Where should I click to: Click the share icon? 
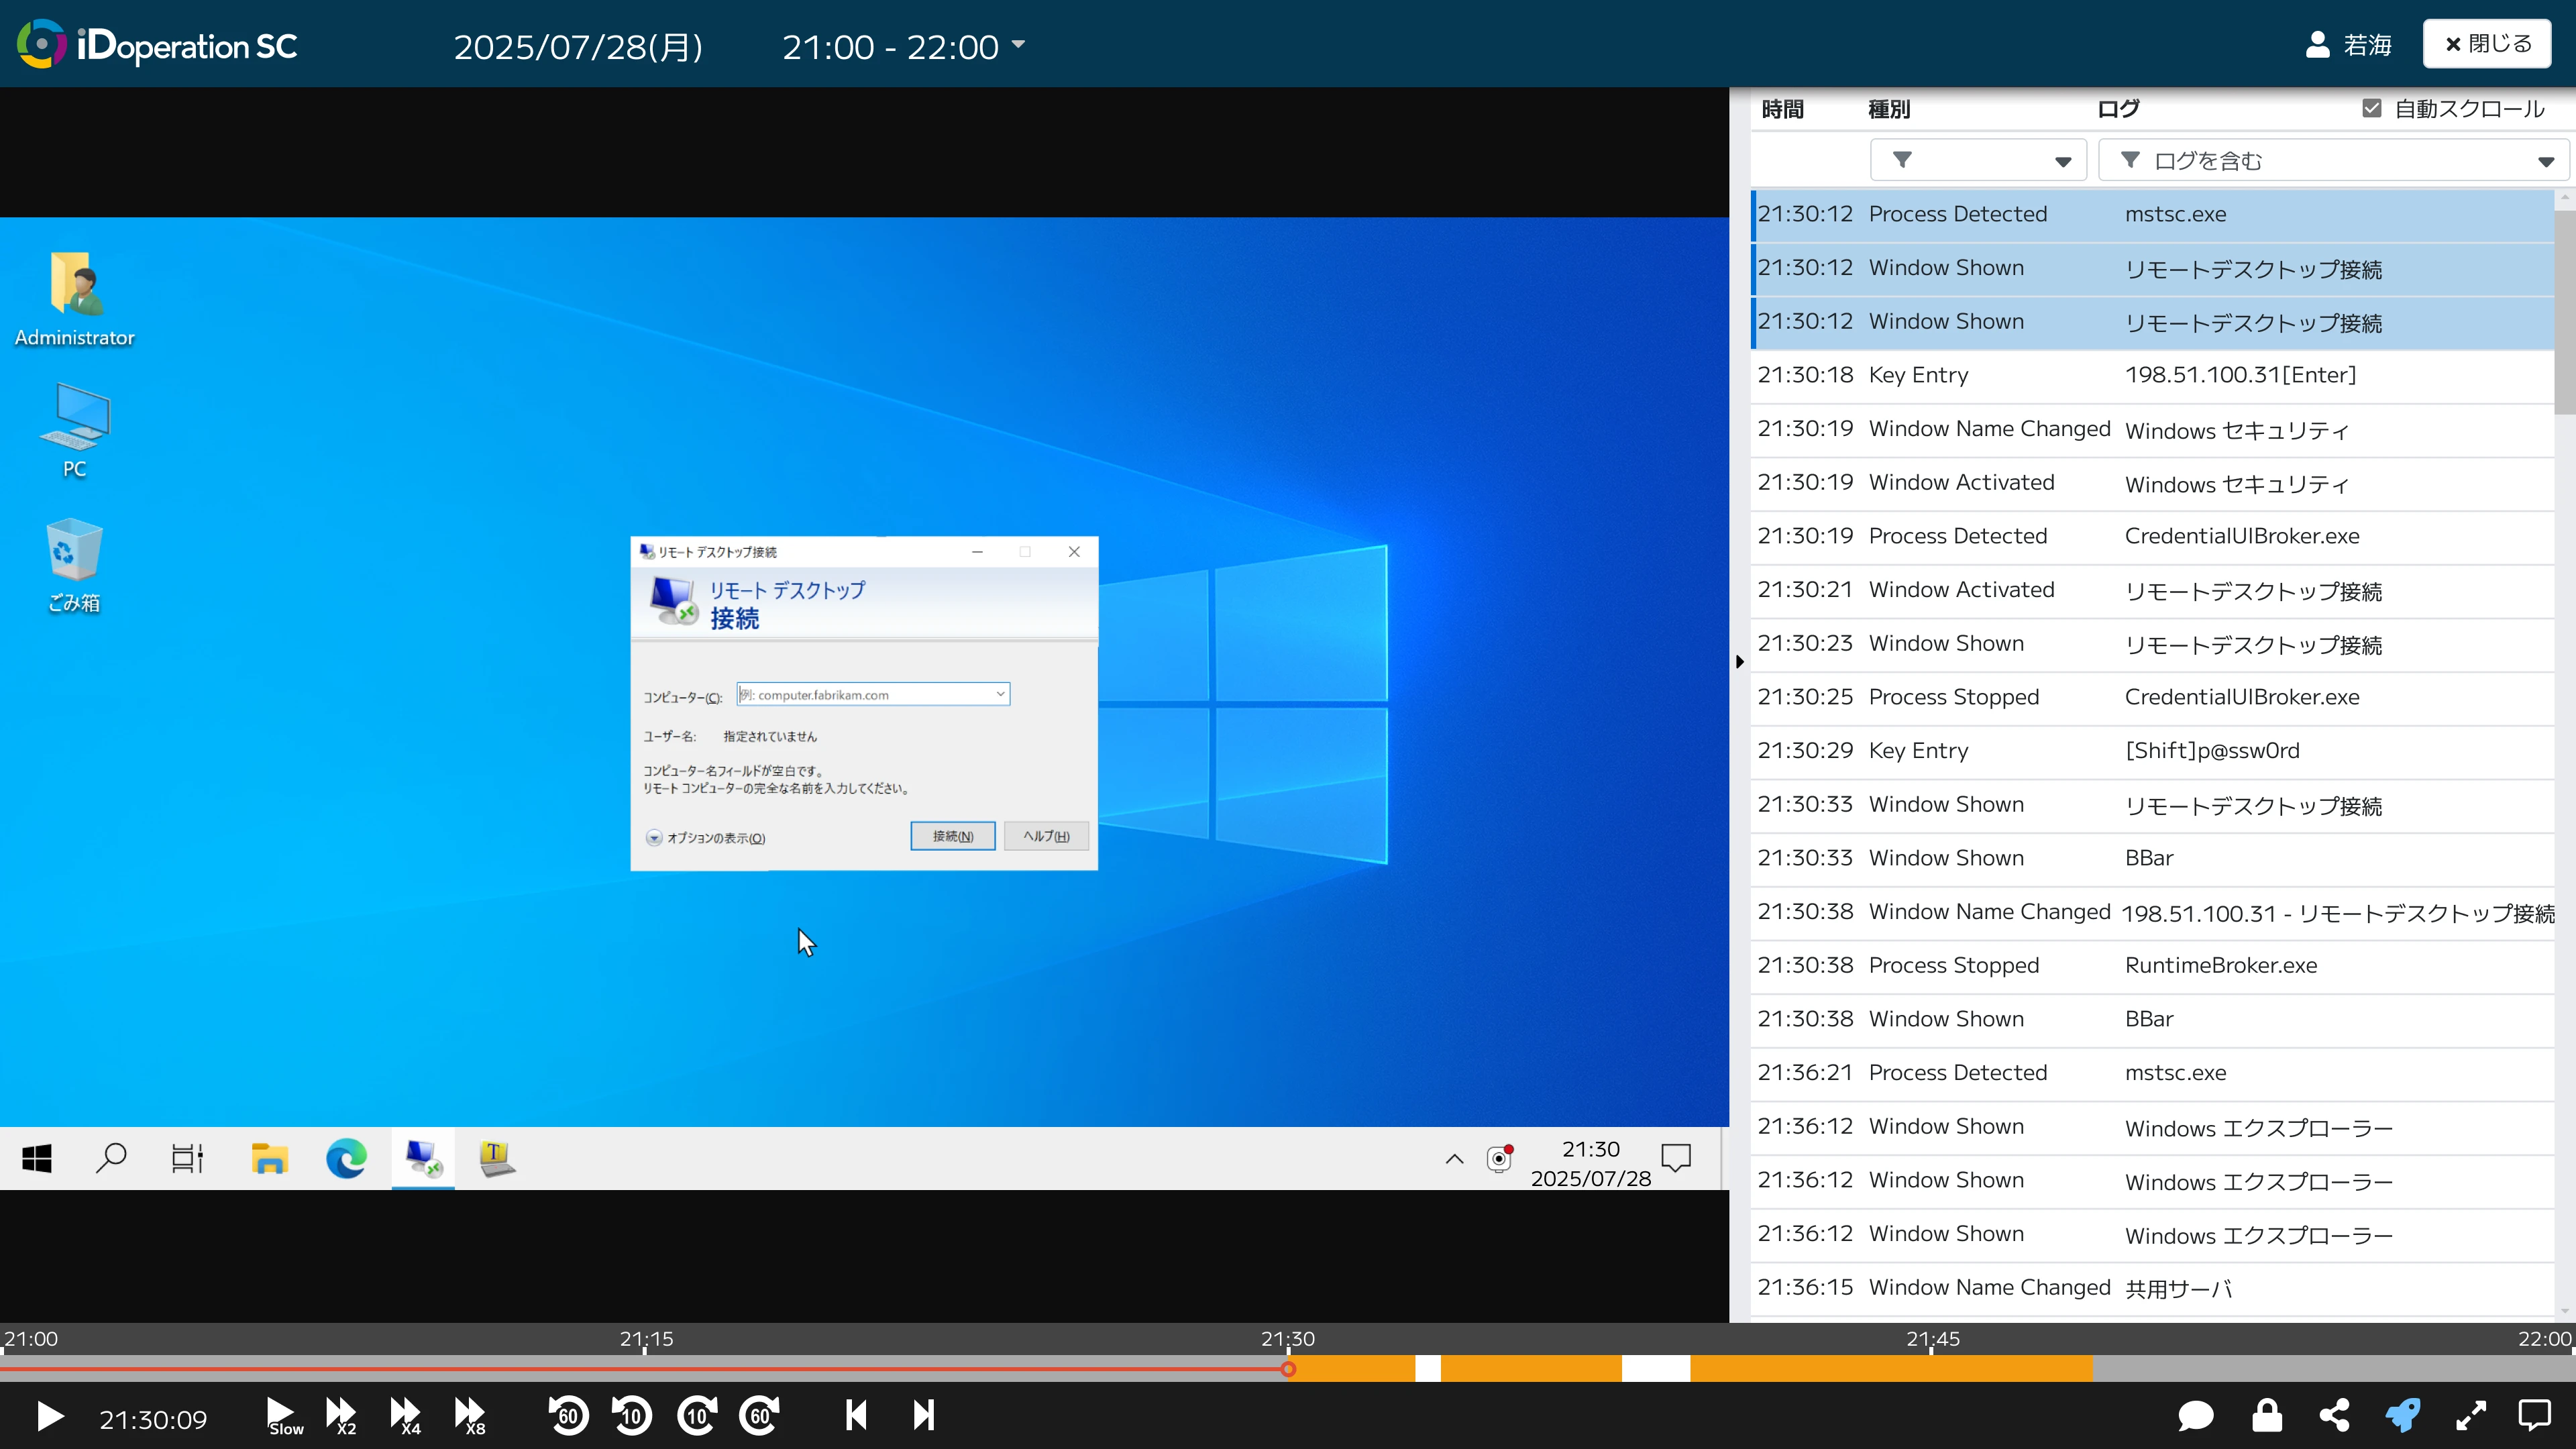(2334, 1416)
